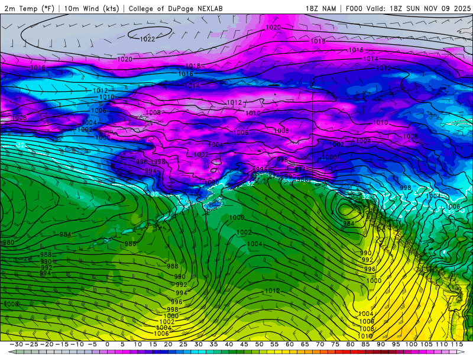The height and width of the screenshot is (355, 473).
Task: Click the 986 isobar label
Action: pos(130,244)
